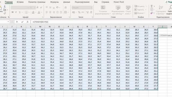Toggle underline Ч formatting
172x97 pixels.
click(20, 12)
